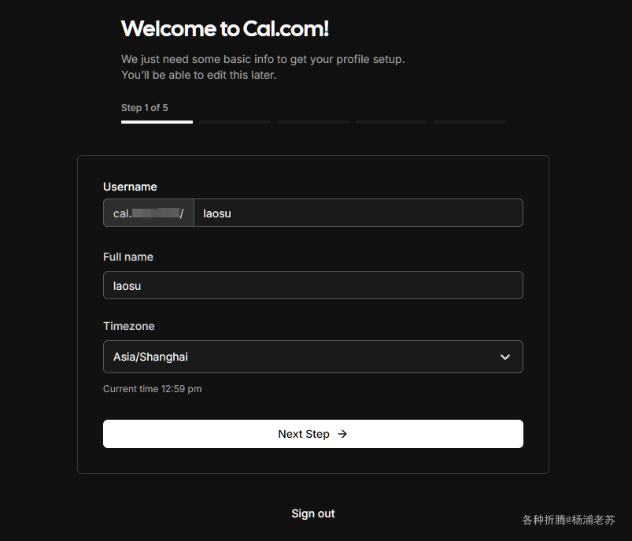This screenshot has width=632, height=541.
Task: Click the basic info description text
Action: [x=263, y=67]
